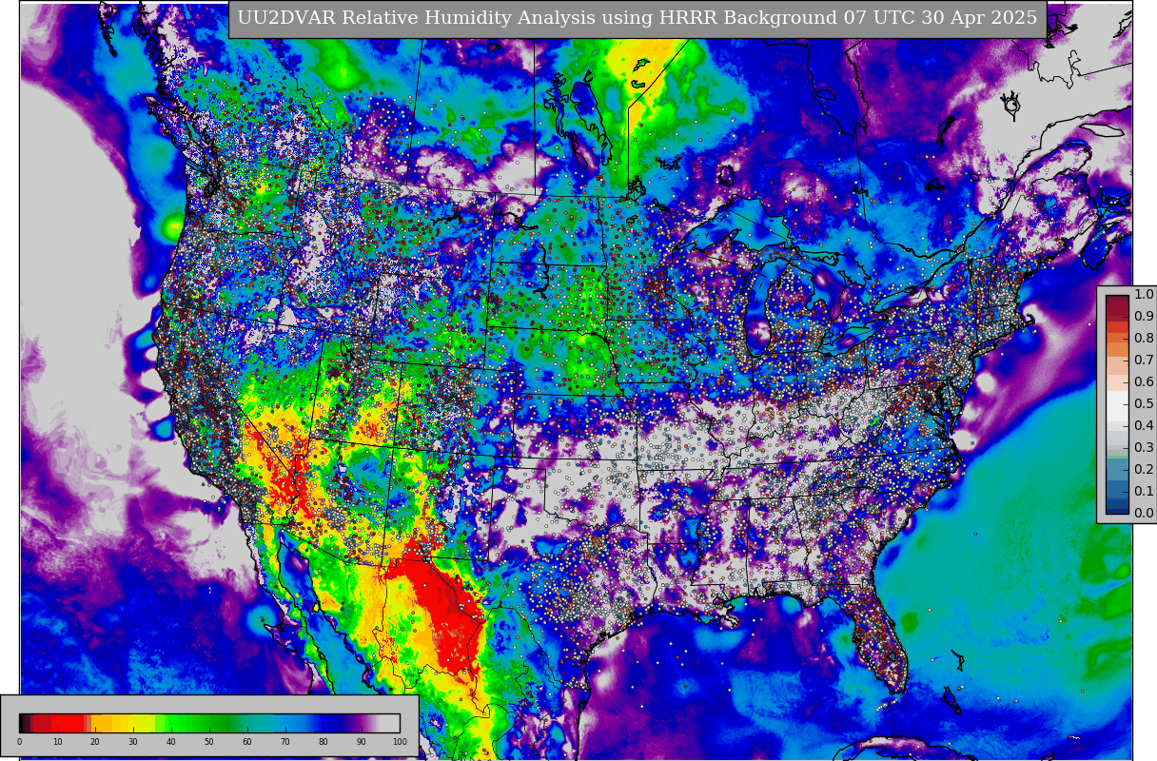Click the UU2DVAR Relative Humidity Analysis title
Image resolution: width=1157 pixels, height=761 pixels.
tap(637, 18)
